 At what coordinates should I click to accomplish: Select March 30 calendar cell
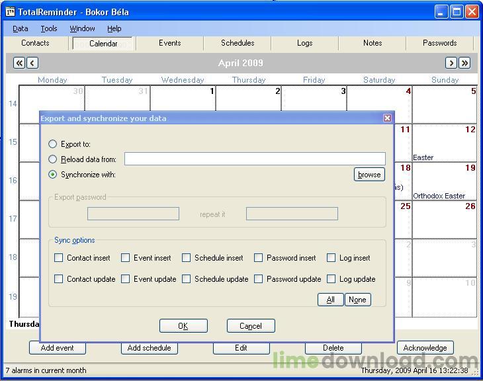click(x=52, y=98)
